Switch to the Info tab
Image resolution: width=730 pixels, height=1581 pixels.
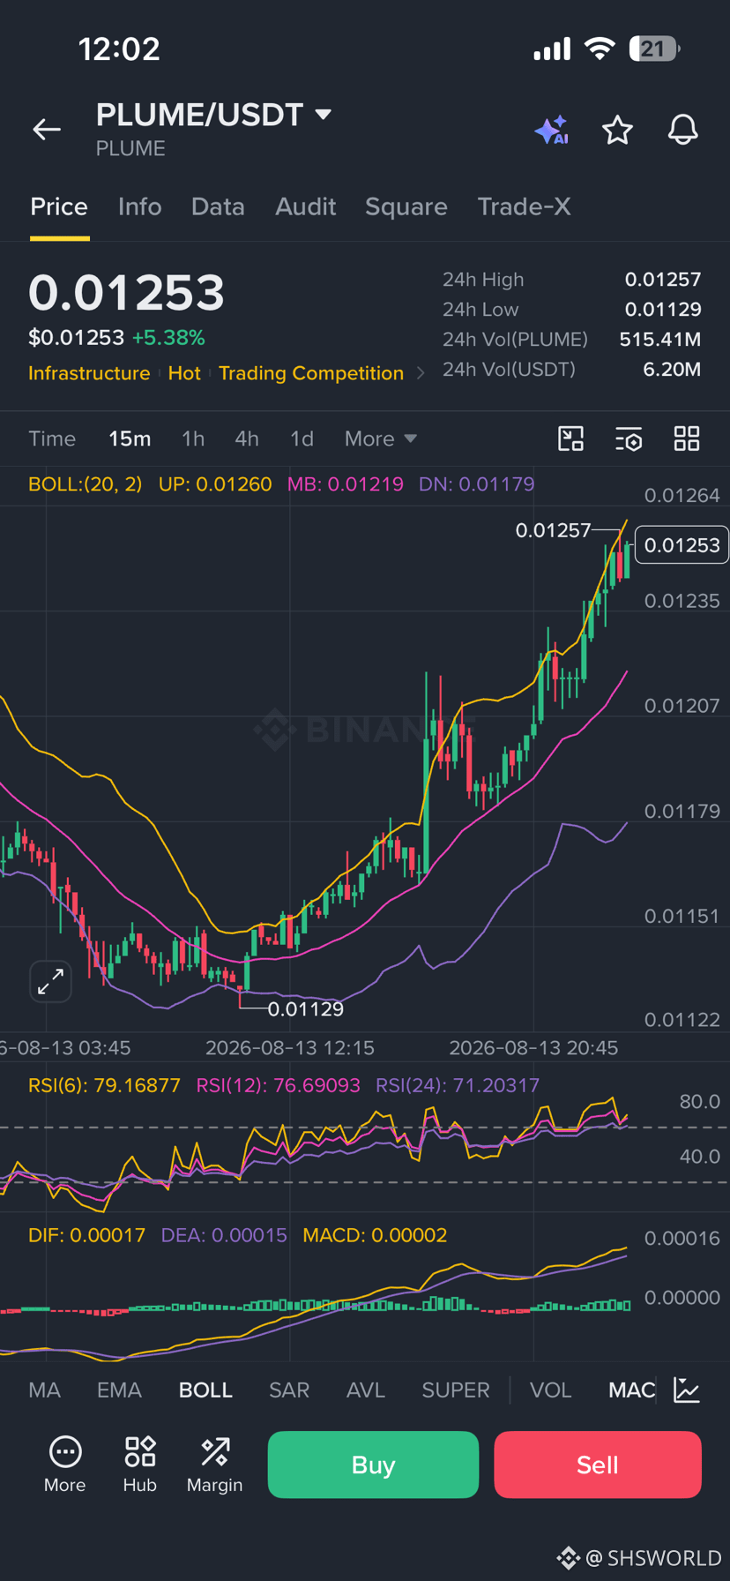[139, 206]
